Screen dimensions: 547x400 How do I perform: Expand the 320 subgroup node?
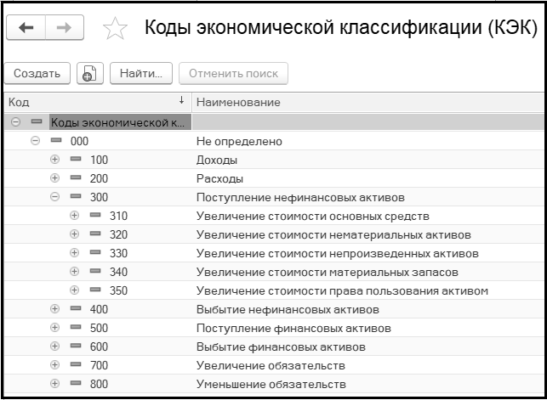coord(75,234)
